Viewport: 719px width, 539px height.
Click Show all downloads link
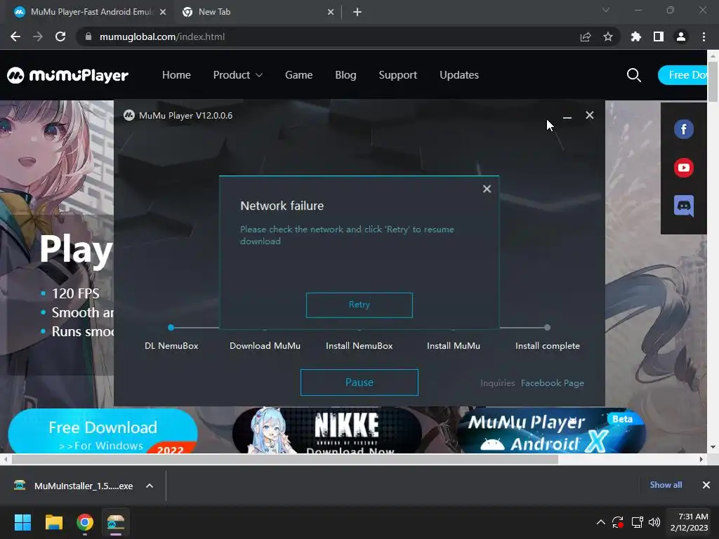click(666, 485)
